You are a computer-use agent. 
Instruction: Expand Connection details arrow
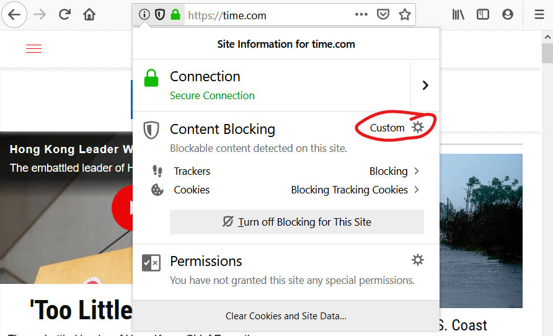click(425, 86)
